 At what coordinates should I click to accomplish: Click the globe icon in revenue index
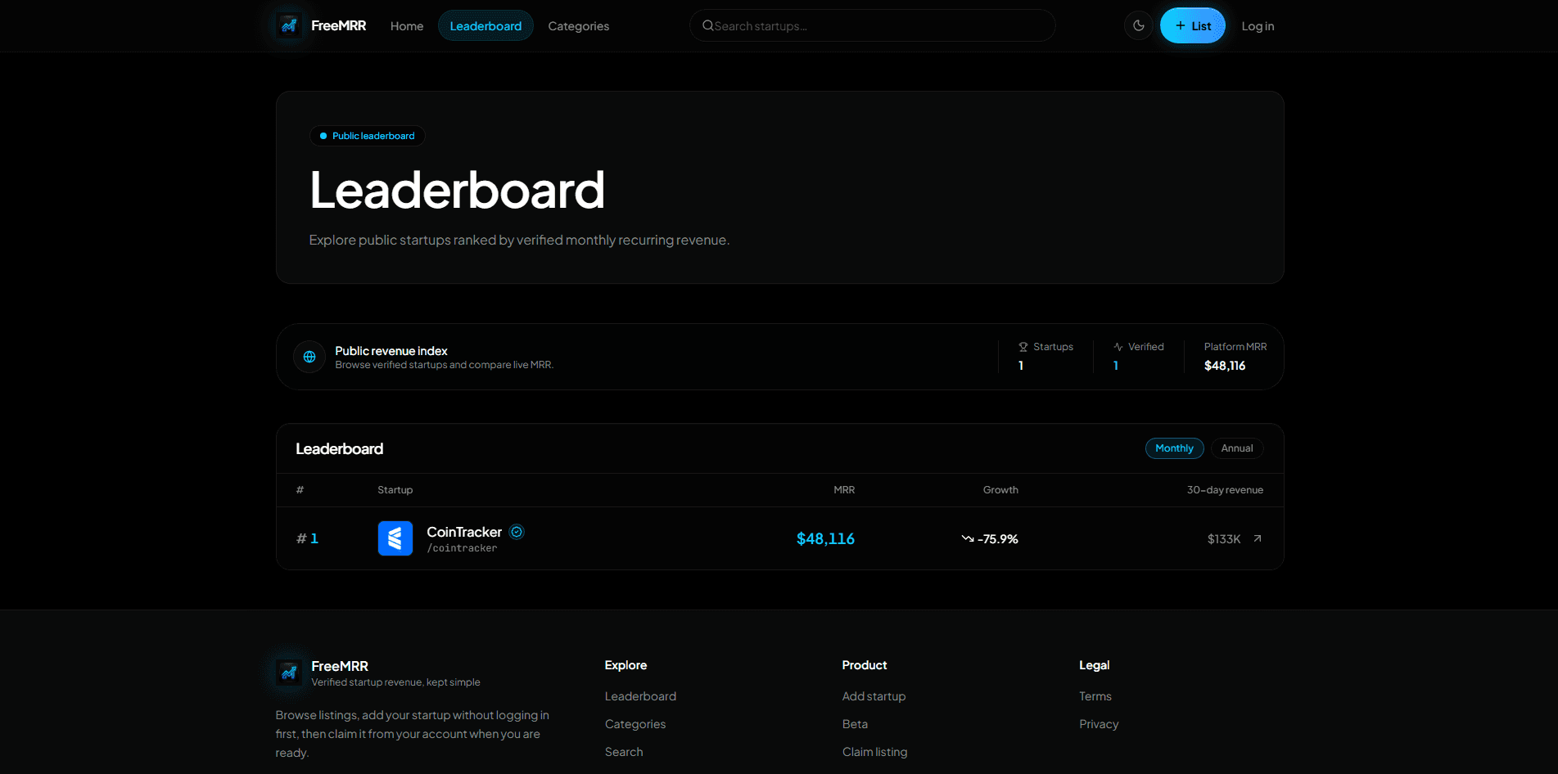309,357
